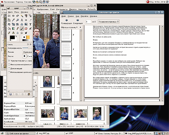Screen dimensions: 169x135
Task: Enable the Фиксированная длина штриха checkbox
Action: click(9, 64)
